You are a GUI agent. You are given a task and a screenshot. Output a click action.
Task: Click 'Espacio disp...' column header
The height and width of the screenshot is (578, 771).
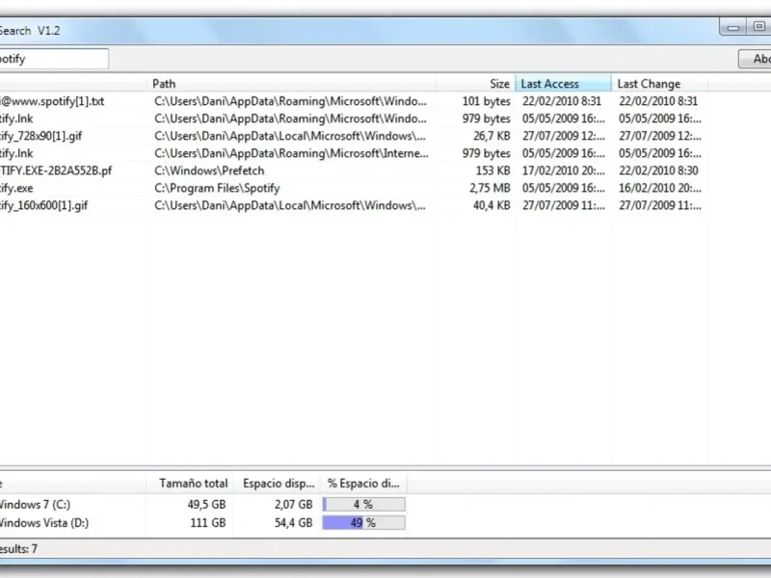(278, 484)
